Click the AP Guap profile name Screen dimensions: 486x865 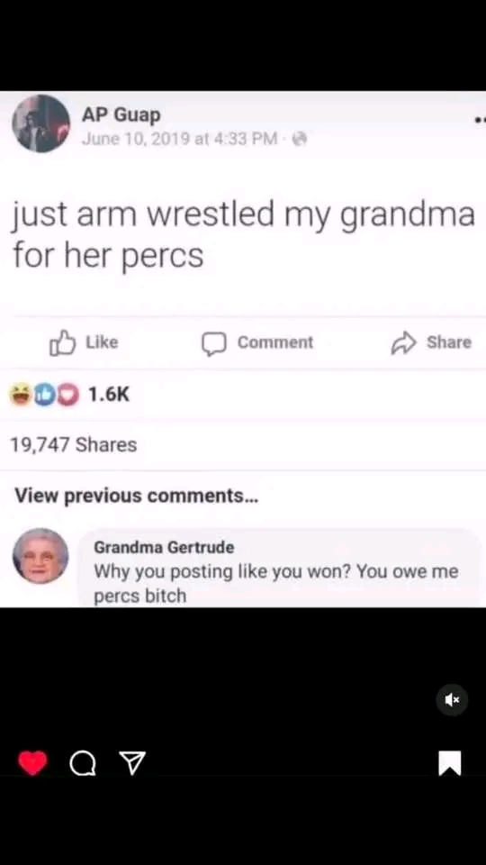coord(121,115)
